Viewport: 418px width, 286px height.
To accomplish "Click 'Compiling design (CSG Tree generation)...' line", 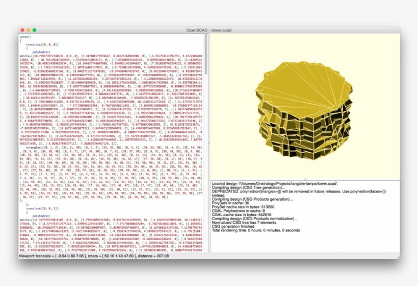I will 248,187.
